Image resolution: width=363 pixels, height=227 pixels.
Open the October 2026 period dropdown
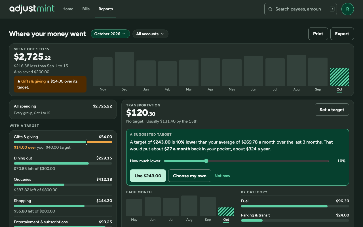pos(110,34)
